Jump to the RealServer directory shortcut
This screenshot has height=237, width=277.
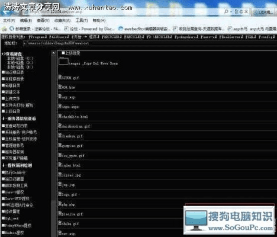pyautogui.click(x=231, y=37)
